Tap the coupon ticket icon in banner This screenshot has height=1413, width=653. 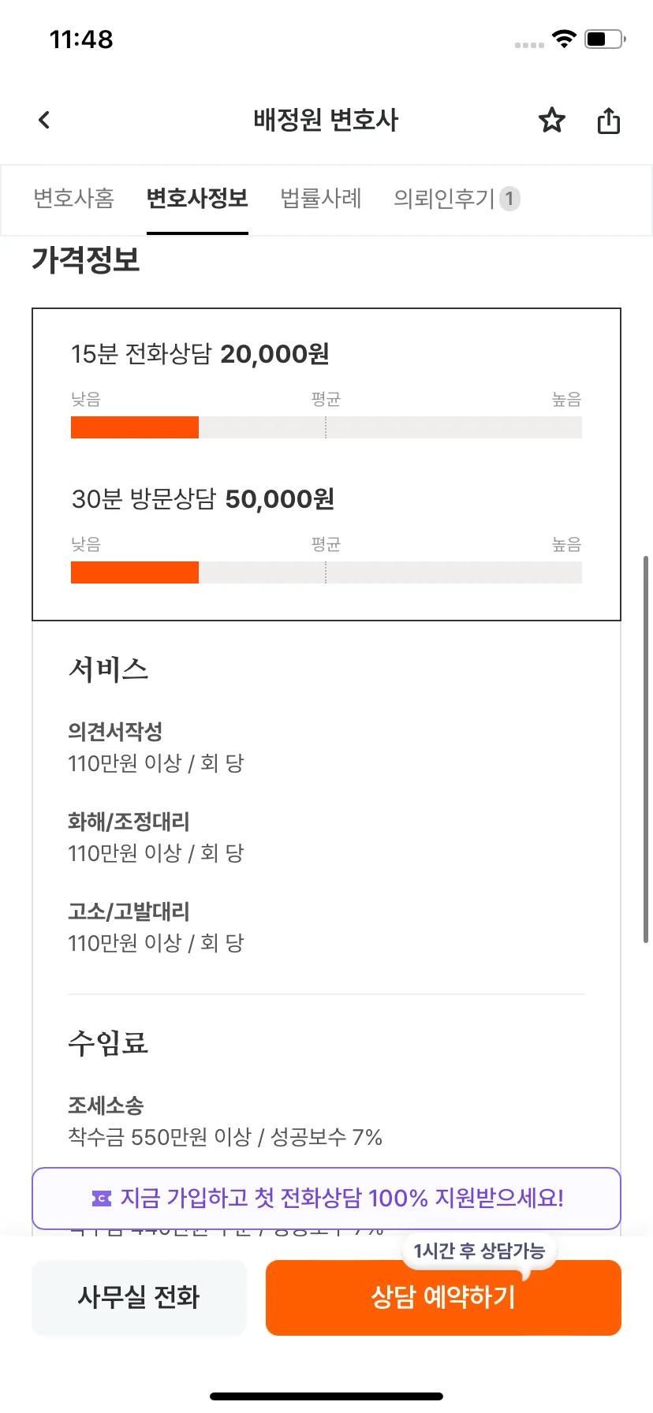click(x=102, y=1199)
